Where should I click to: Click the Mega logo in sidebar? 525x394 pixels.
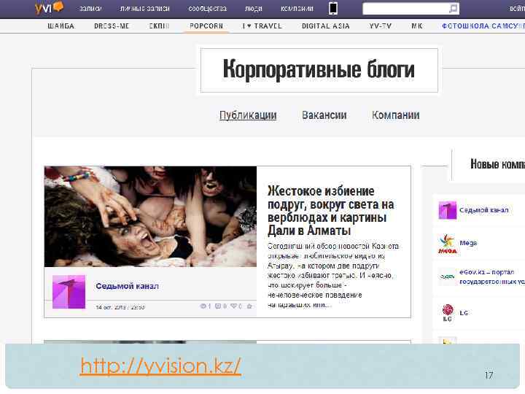447,244
